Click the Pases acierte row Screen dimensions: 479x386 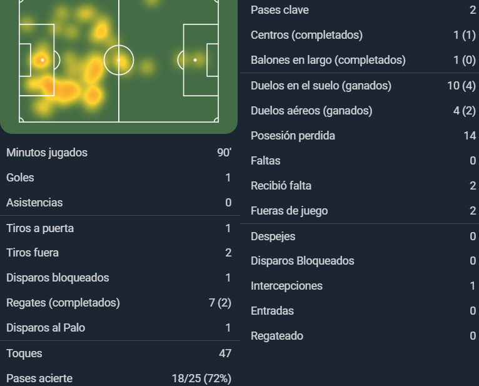click(119, 378)
